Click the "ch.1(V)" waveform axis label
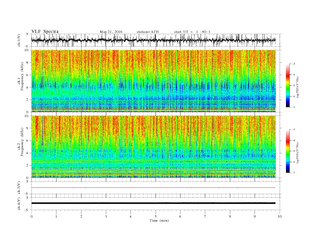315x243 pixels. click(x=19, y=41)
